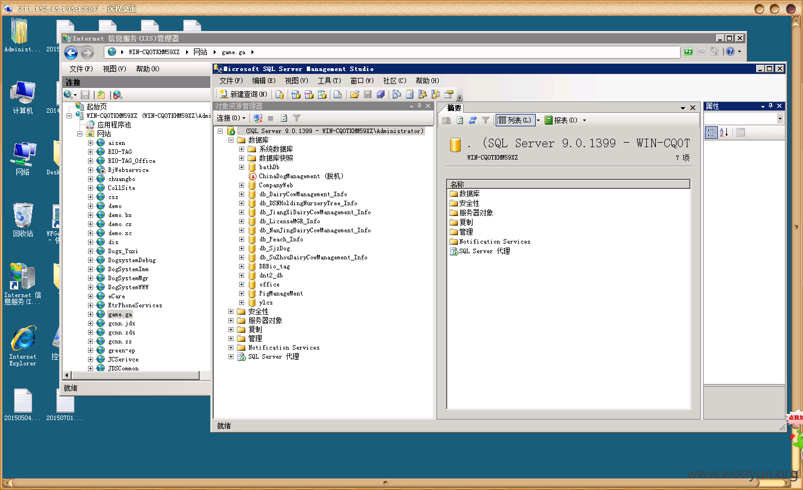
Task: Click the DMX query toolbar icon
Action: [x=309, y=94]
